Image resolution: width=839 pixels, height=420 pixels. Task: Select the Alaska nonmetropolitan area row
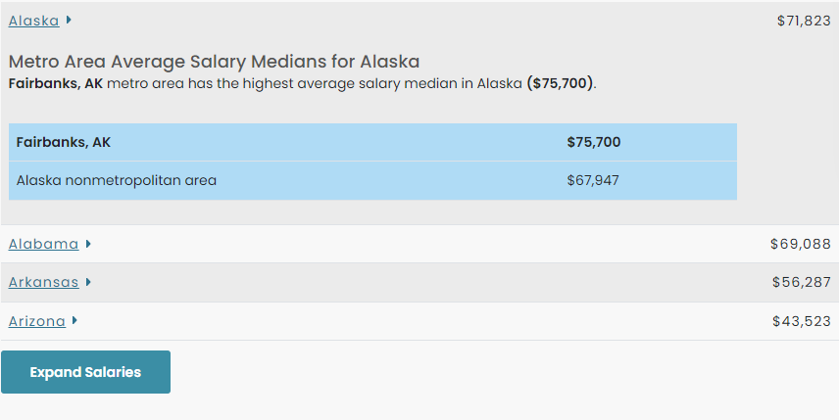point(372,180)
